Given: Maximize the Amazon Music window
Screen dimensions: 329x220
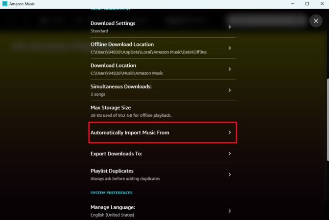Looking at the screenshot, I should tap(307, 4).
